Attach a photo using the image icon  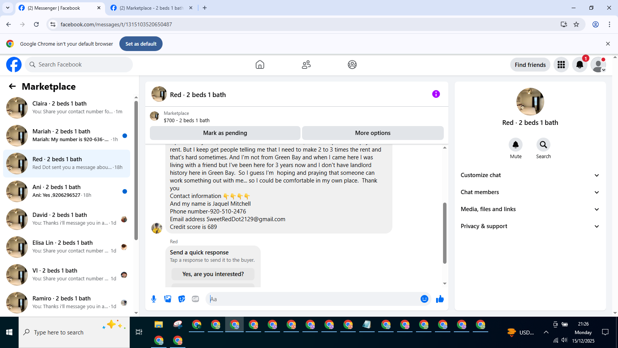click(x=168, y=299)
